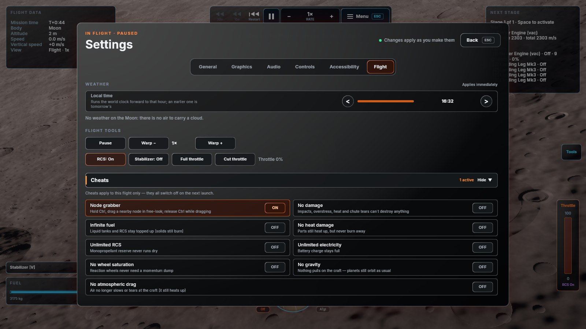Increase time rate with plus icon
586x329 pixels.
pos(331,16)
